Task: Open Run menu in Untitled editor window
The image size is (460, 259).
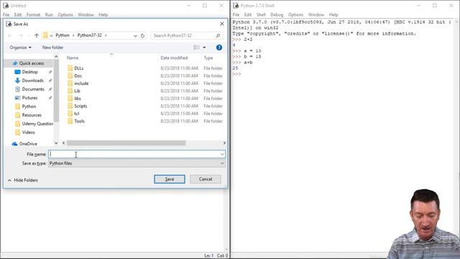Action: pyautogui.click(x=49, y=14)
